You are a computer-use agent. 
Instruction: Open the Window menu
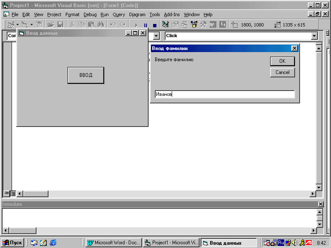pyautogui.click(x=192, y=14)
